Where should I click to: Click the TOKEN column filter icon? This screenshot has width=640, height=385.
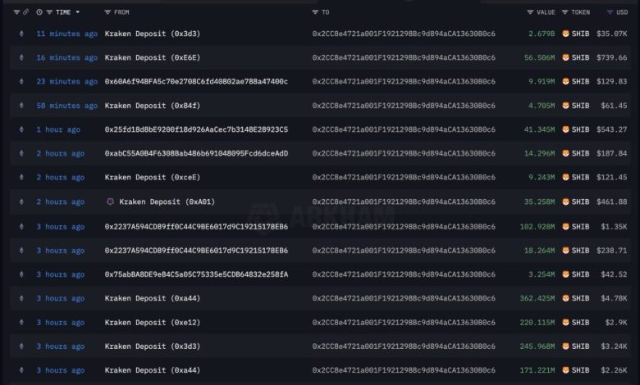565,12
